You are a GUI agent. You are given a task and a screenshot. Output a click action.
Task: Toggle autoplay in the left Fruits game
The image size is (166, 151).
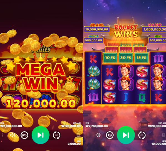click(57, 135)
